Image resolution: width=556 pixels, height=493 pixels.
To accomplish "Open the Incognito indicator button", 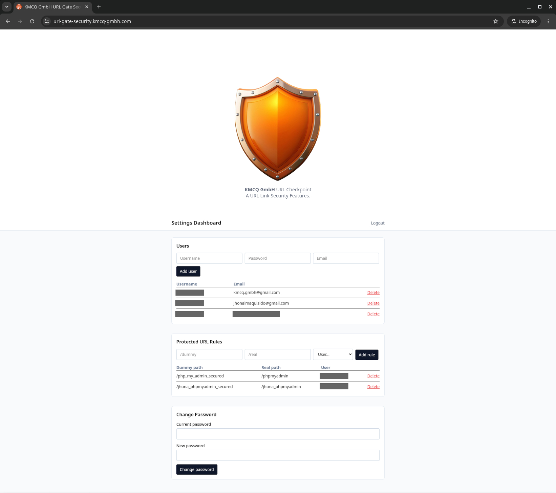I will point(524,21).
